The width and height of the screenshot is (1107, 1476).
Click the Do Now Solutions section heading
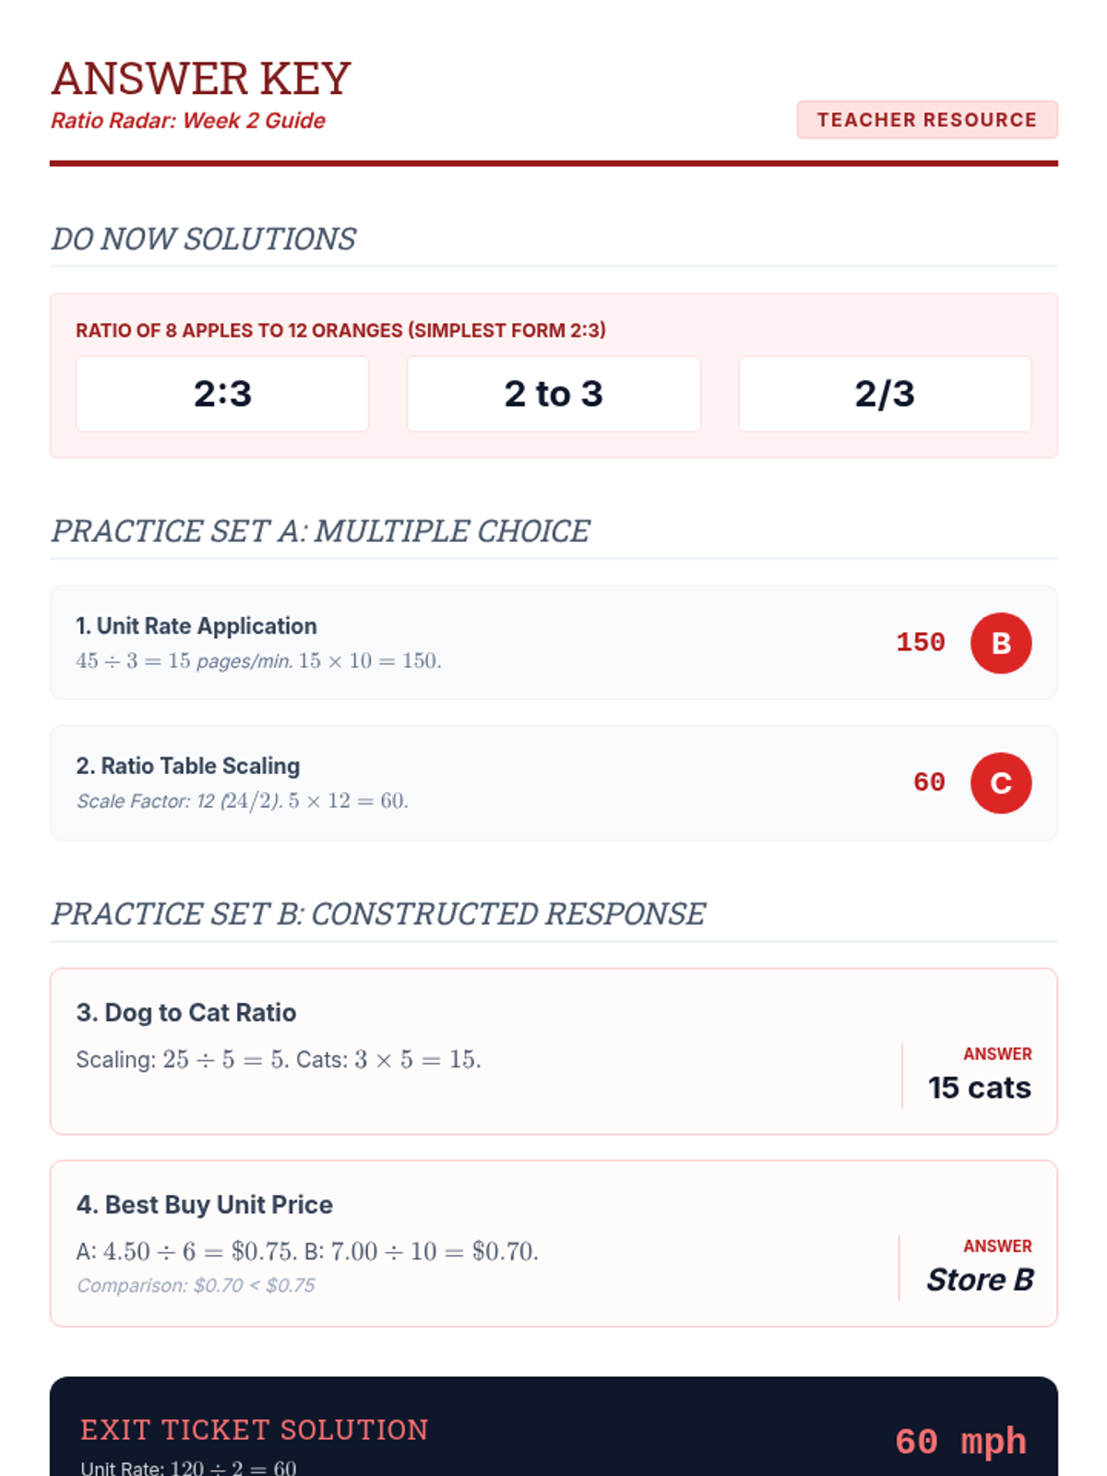click(203, 239)
